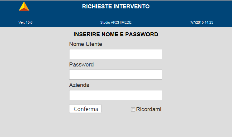Click the 7/7/2015 date in header

click(197, 22)
